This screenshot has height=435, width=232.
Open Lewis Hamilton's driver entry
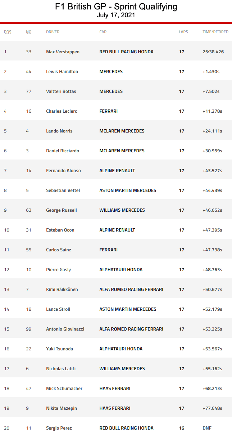pyautogui.click(x=62, y=72)
